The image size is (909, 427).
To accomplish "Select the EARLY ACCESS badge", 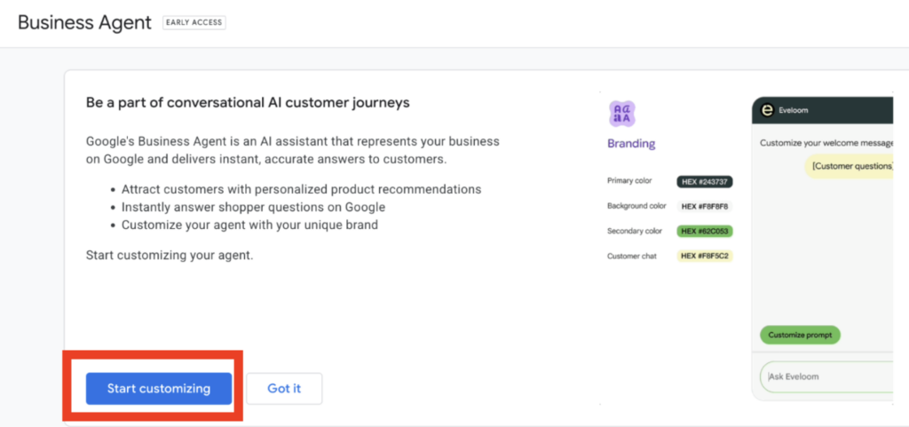I will click(x=194, y=23).
